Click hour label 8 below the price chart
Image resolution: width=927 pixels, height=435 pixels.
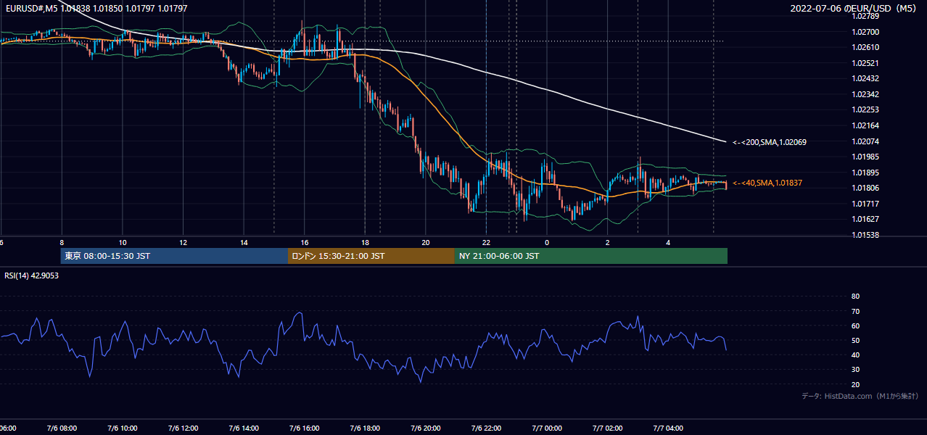pos(62,242)
